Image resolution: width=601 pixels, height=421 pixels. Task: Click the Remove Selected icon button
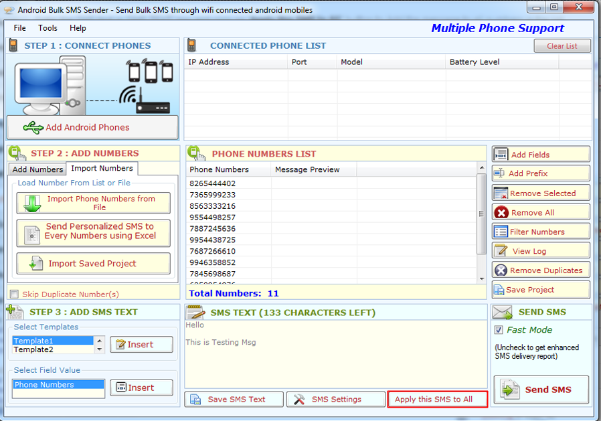[501, 193]
